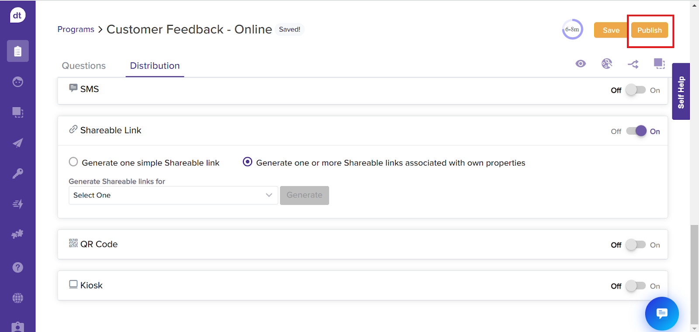Disable the Shareable Link toggle
Image resolution: width=699 pixels, height=332 pixels.
point(636,131)
